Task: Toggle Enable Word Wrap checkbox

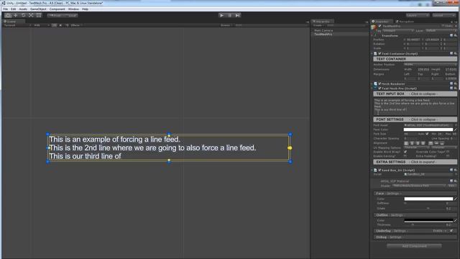Action: tap(405, 152)
